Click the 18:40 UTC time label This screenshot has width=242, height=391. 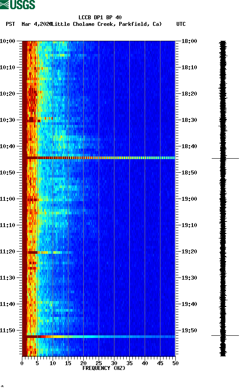[x=189, y=146]
